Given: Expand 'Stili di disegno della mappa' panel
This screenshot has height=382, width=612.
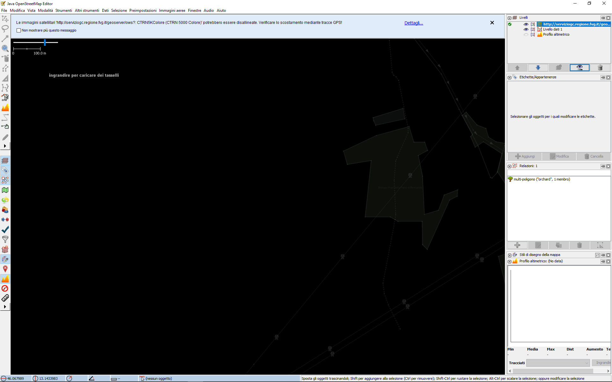Looking at the screenshot, I should (510, 255).
